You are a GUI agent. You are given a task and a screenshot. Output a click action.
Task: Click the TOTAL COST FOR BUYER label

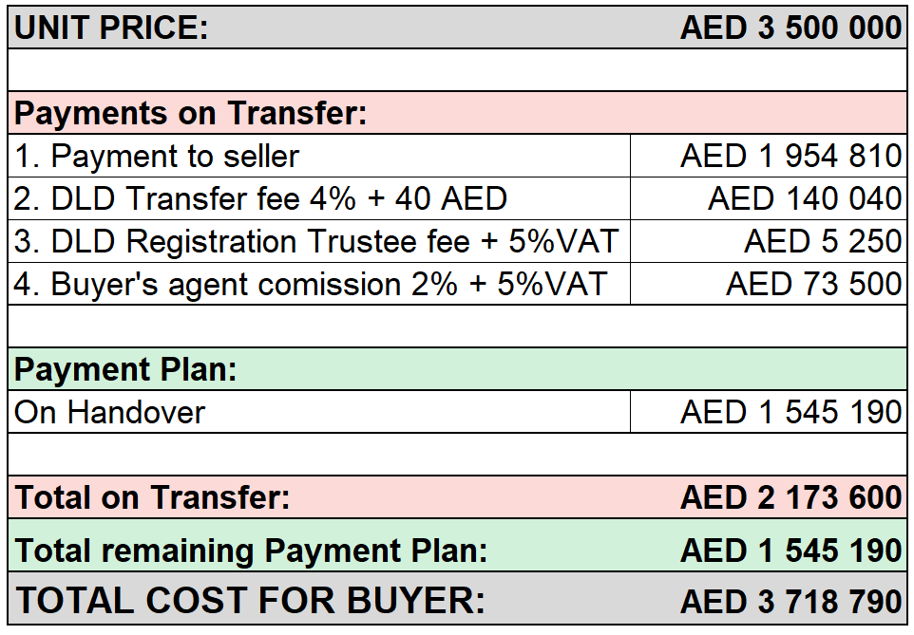click(x=250, y=600)
